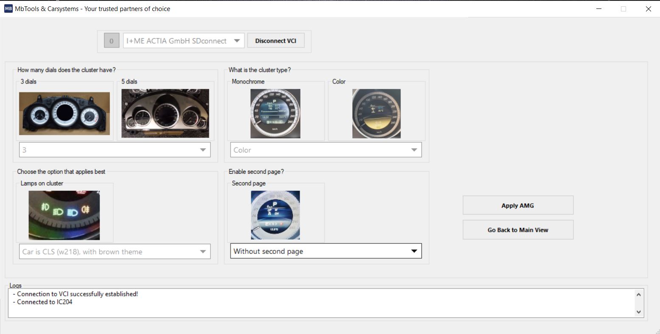
Task: Choose the Monochrome cluster preview image
Action: pyautogui.click(x=275, y=113)
